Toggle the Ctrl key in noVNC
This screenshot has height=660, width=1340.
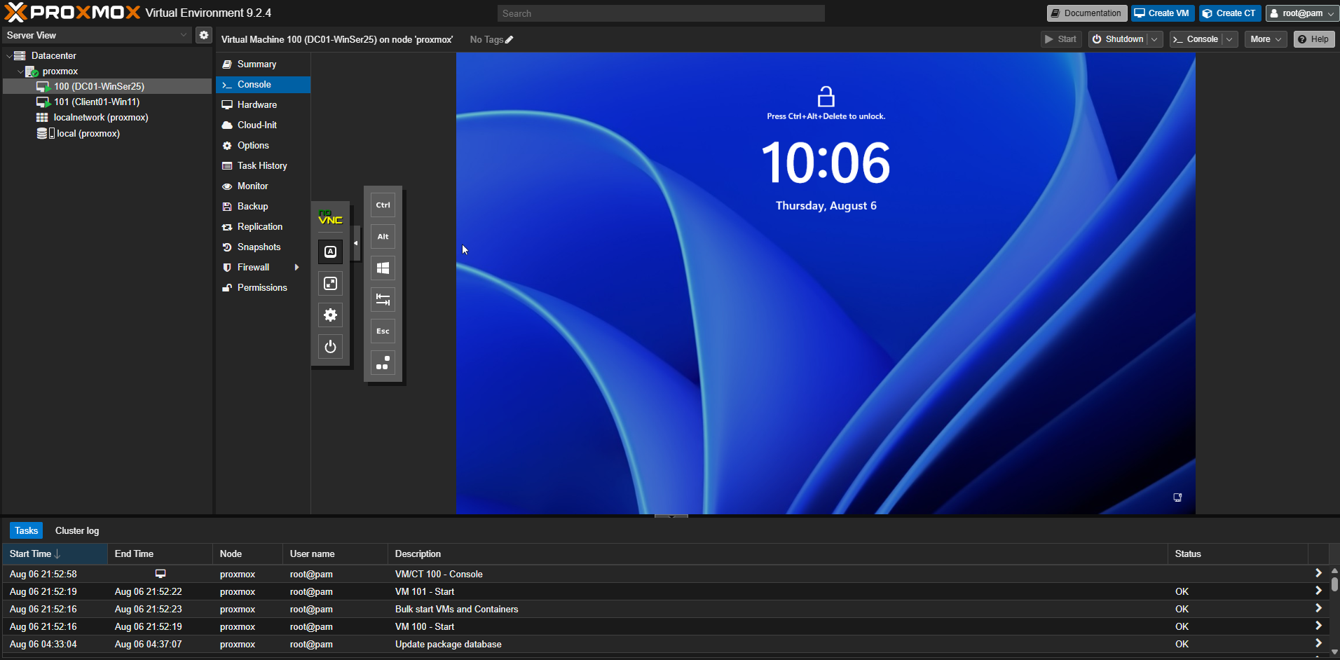(x=383, y=205)
